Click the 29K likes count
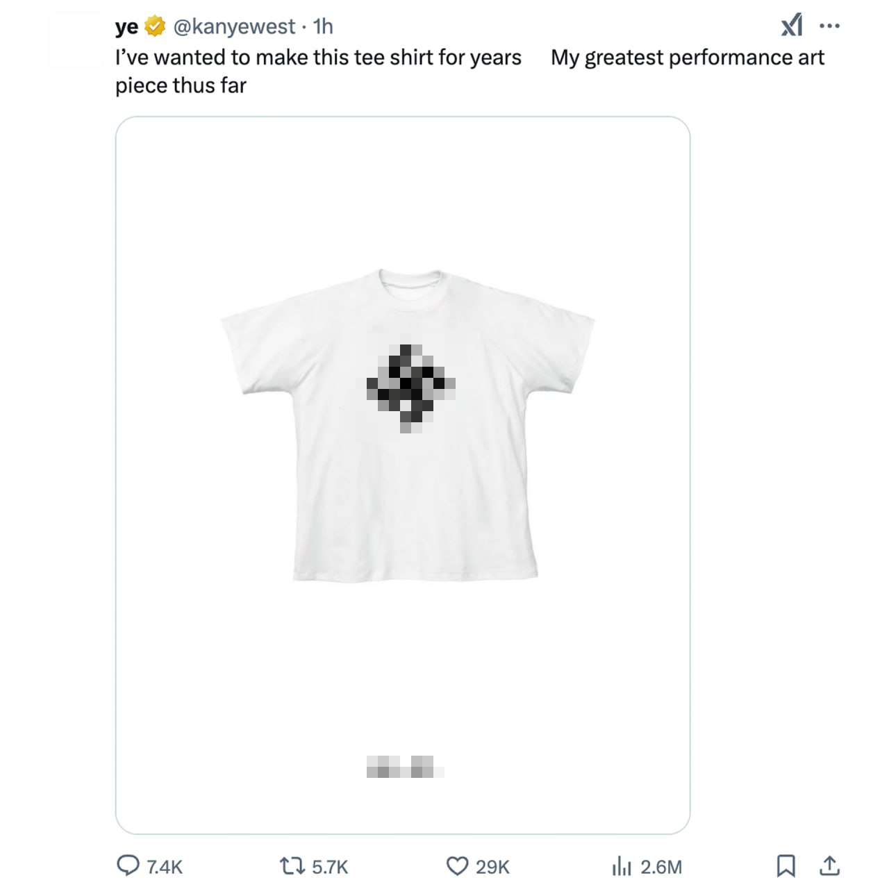 coord(492,867)
